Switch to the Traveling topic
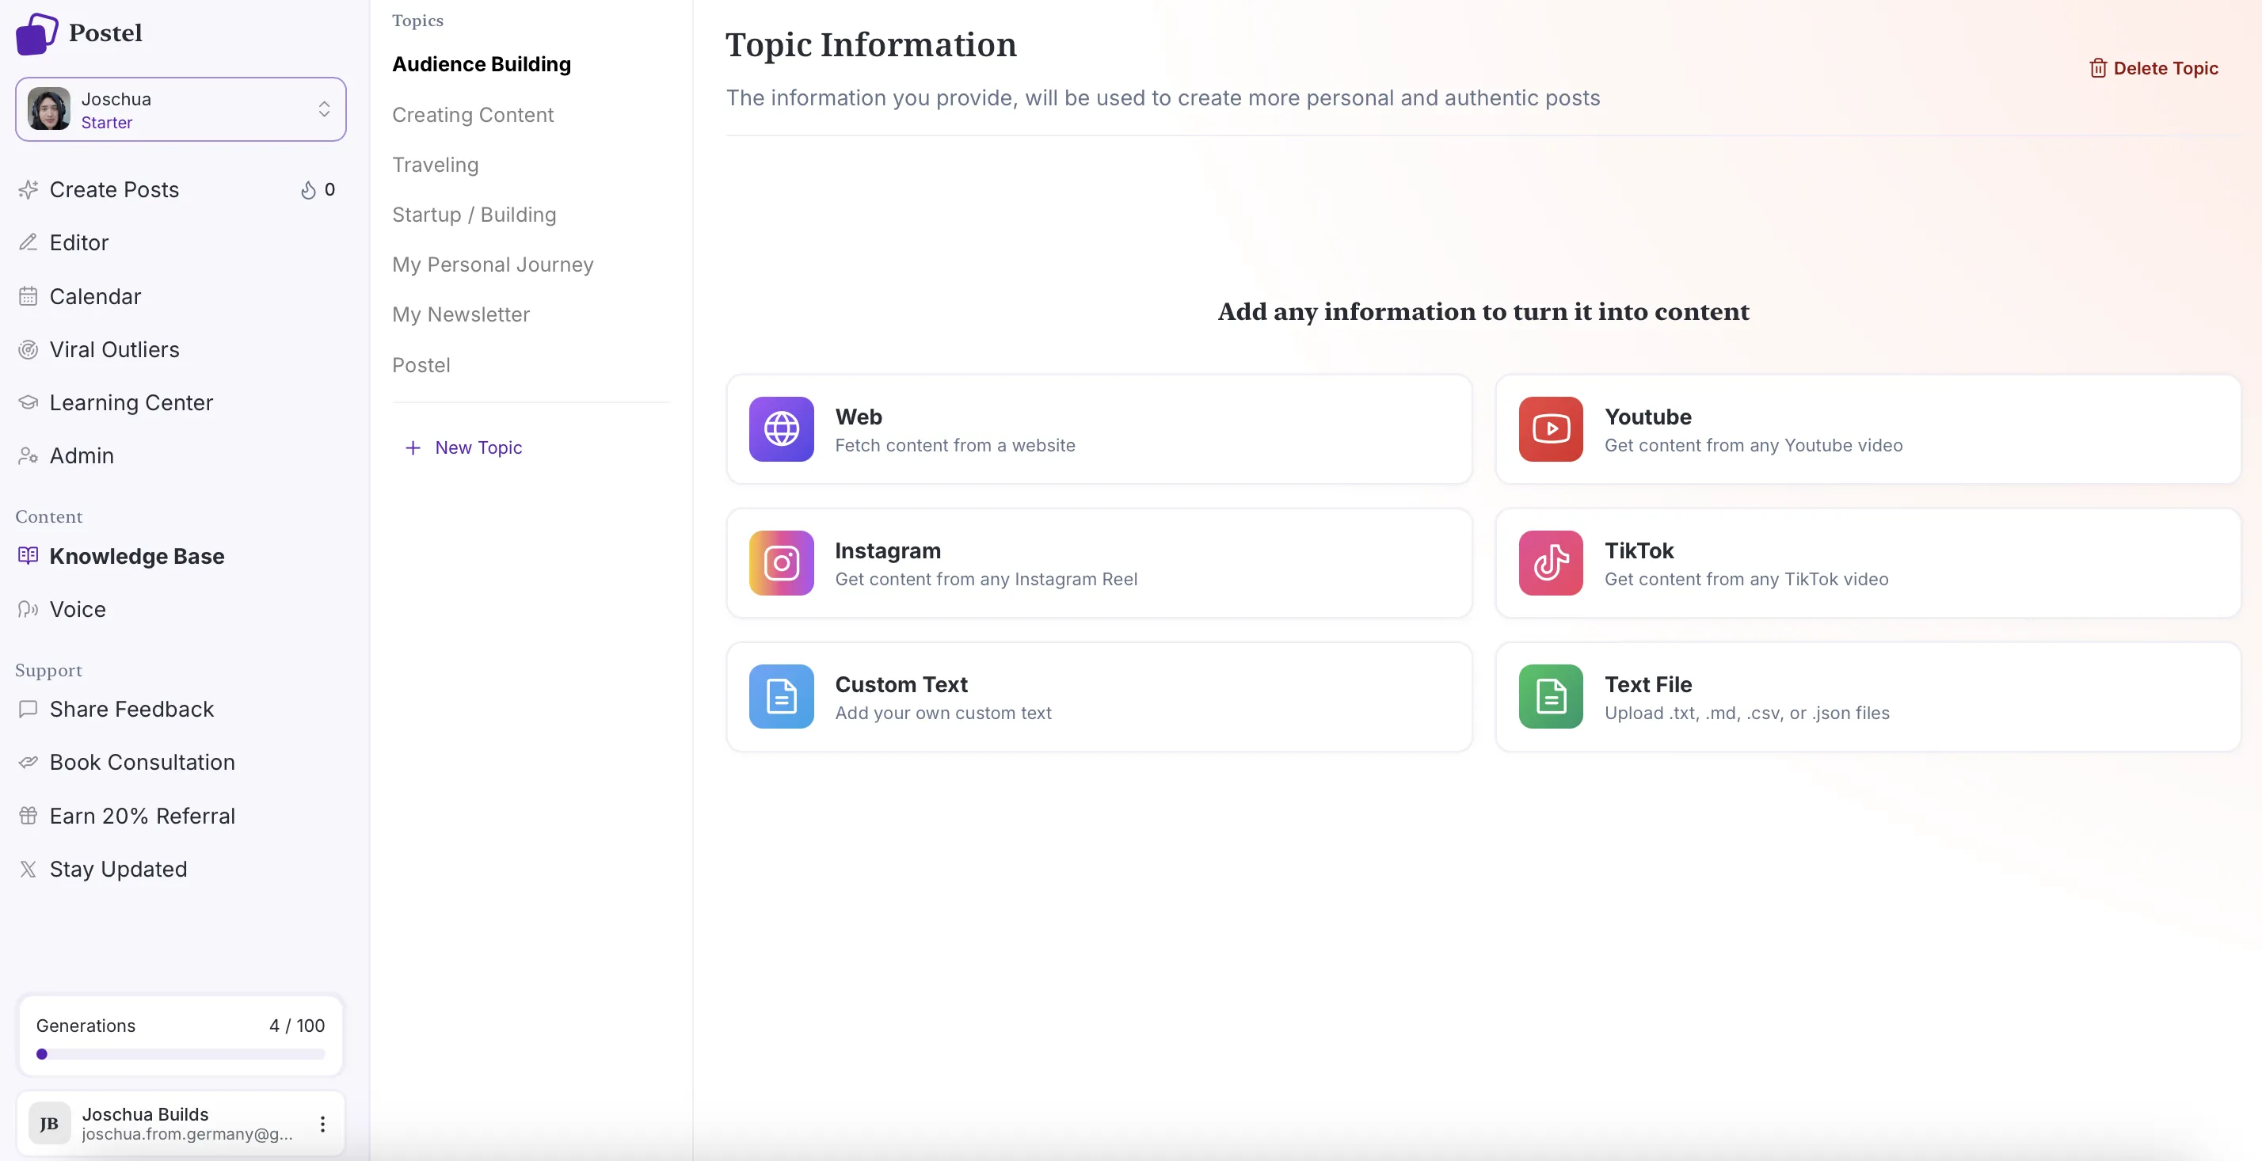This screenshot has height=1161, width=2262. click(436, 165)
